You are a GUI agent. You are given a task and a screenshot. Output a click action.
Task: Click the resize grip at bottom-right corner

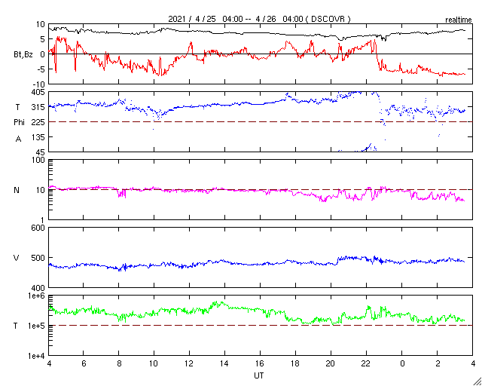(x=477, y=381)
